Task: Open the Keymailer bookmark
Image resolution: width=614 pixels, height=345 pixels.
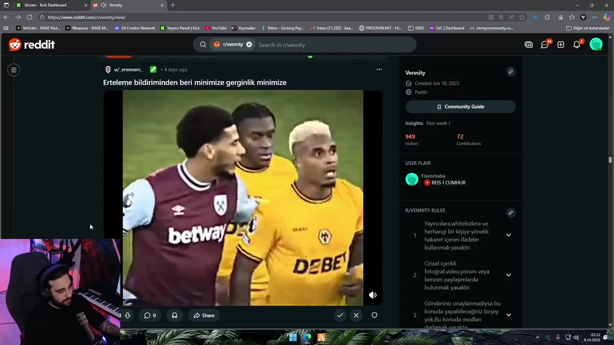Action: pos(244,28)
